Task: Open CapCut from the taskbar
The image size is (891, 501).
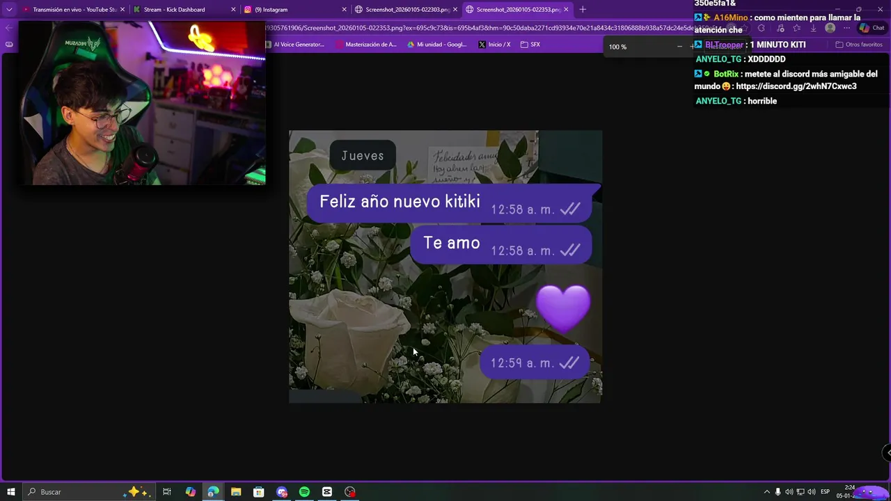Action: coord(327,492)
